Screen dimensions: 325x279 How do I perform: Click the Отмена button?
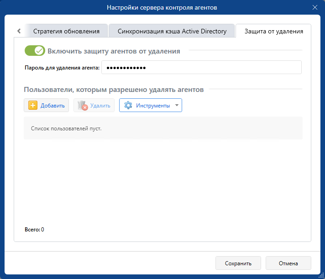click(288, 263)
